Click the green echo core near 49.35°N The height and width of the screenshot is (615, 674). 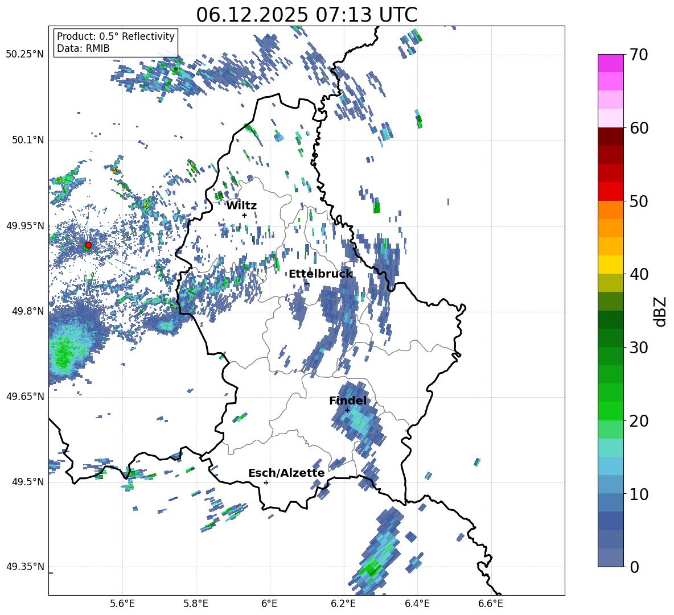371,570
